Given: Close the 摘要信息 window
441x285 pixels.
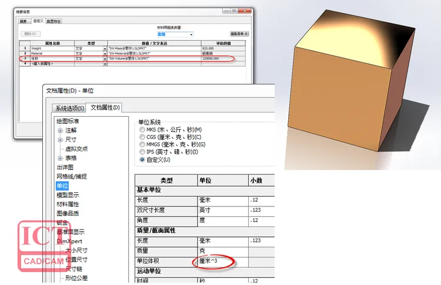Looking at the screenshot, I should [245, 11].
